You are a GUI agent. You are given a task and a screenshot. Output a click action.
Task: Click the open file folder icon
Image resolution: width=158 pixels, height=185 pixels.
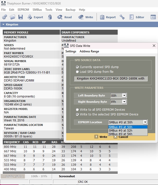(x=12, y=17)
